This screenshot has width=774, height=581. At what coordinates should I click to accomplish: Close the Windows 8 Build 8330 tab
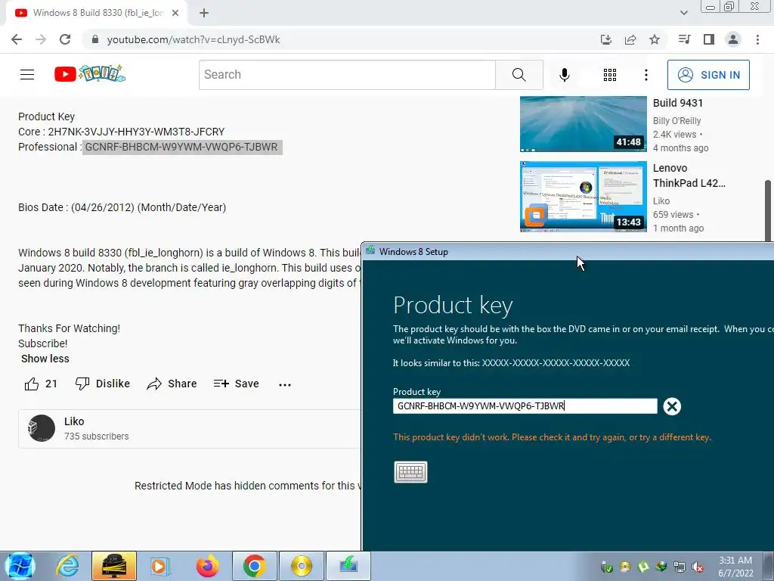(x=175, y=13)
